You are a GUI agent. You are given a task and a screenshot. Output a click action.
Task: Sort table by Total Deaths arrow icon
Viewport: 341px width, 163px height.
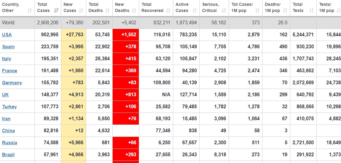coord(107,10)
